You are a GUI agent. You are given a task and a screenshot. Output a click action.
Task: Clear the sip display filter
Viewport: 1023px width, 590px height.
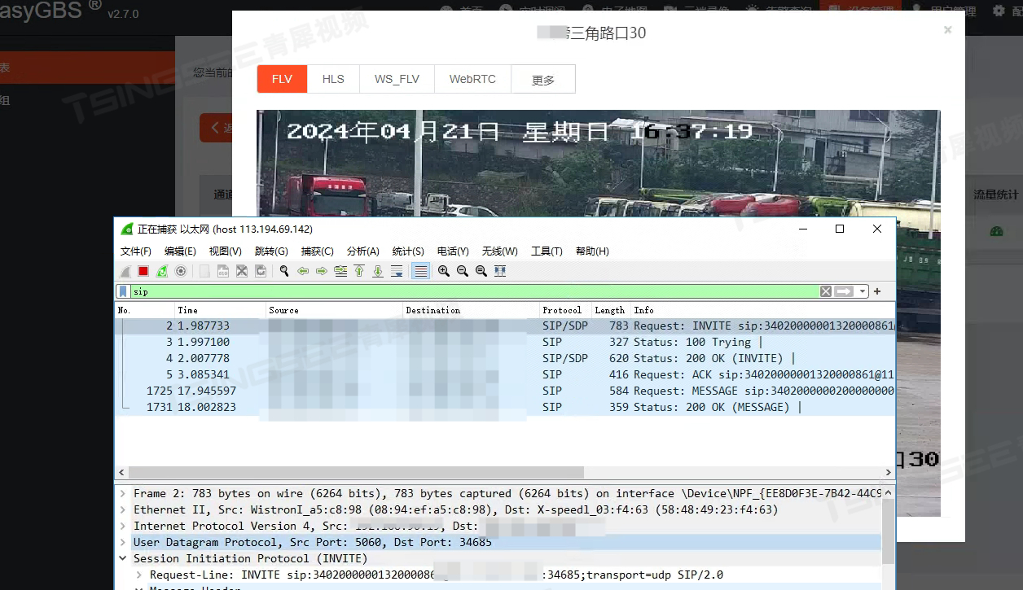click(826, 291)
